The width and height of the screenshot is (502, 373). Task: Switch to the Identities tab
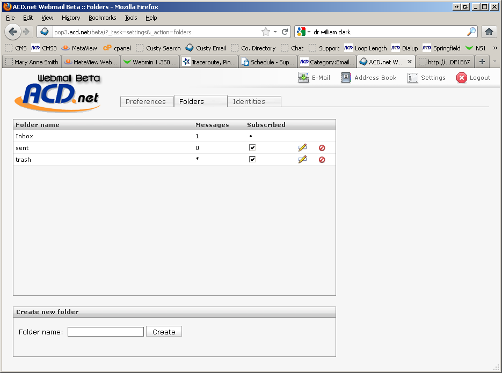click(254, 101)
